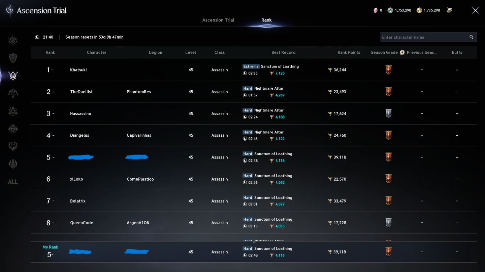Select character Hassassino in the list
The height and width of the screenshot is (272, 485).
(x=80, y=114)
